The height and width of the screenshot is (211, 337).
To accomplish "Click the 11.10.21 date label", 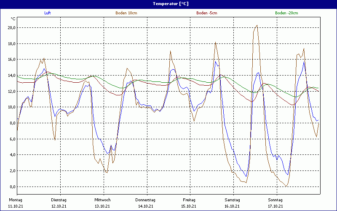I will tap(16, 206).
